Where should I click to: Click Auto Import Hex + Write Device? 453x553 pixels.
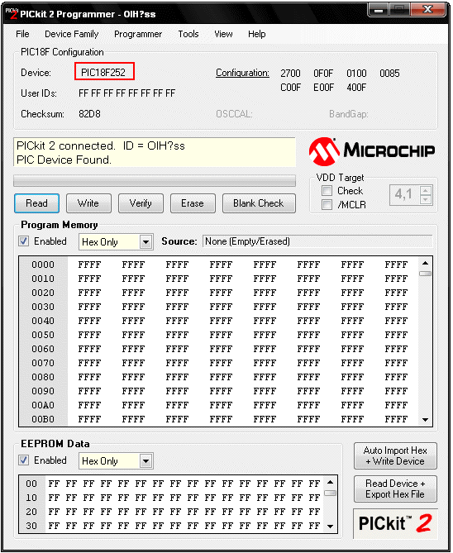(x=395, y=456)
